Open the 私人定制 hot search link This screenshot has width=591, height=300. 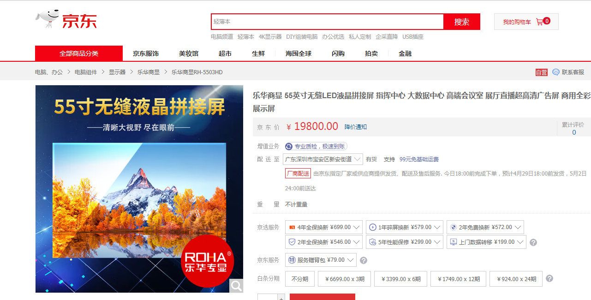point(360,37)
